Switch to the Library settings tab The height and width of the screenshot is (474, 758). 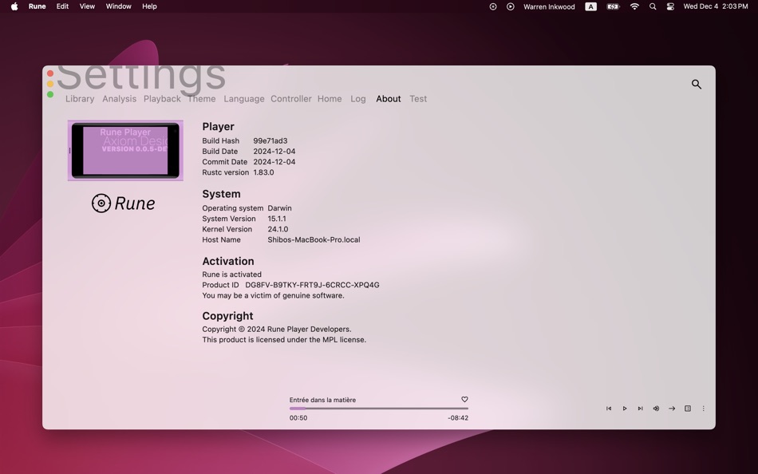pyautogui.click(x=79, y=98)
